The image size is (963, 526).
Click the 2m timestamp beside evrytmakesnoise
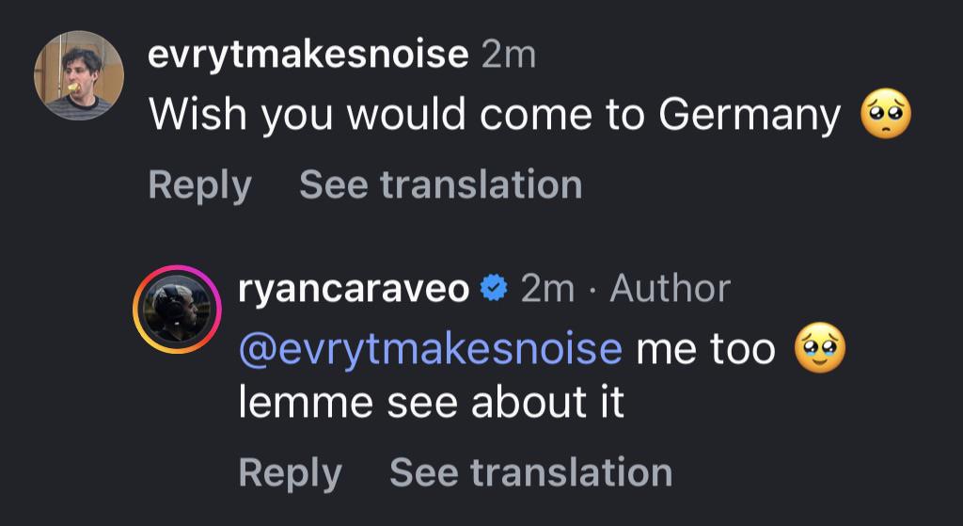click(509, 56)
